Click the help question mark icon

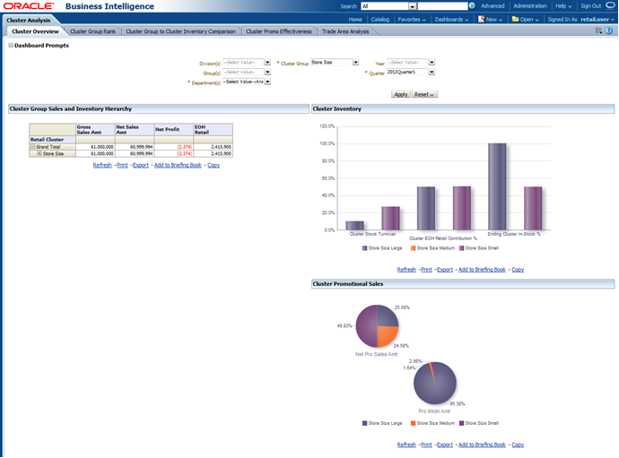pos(609,30)
